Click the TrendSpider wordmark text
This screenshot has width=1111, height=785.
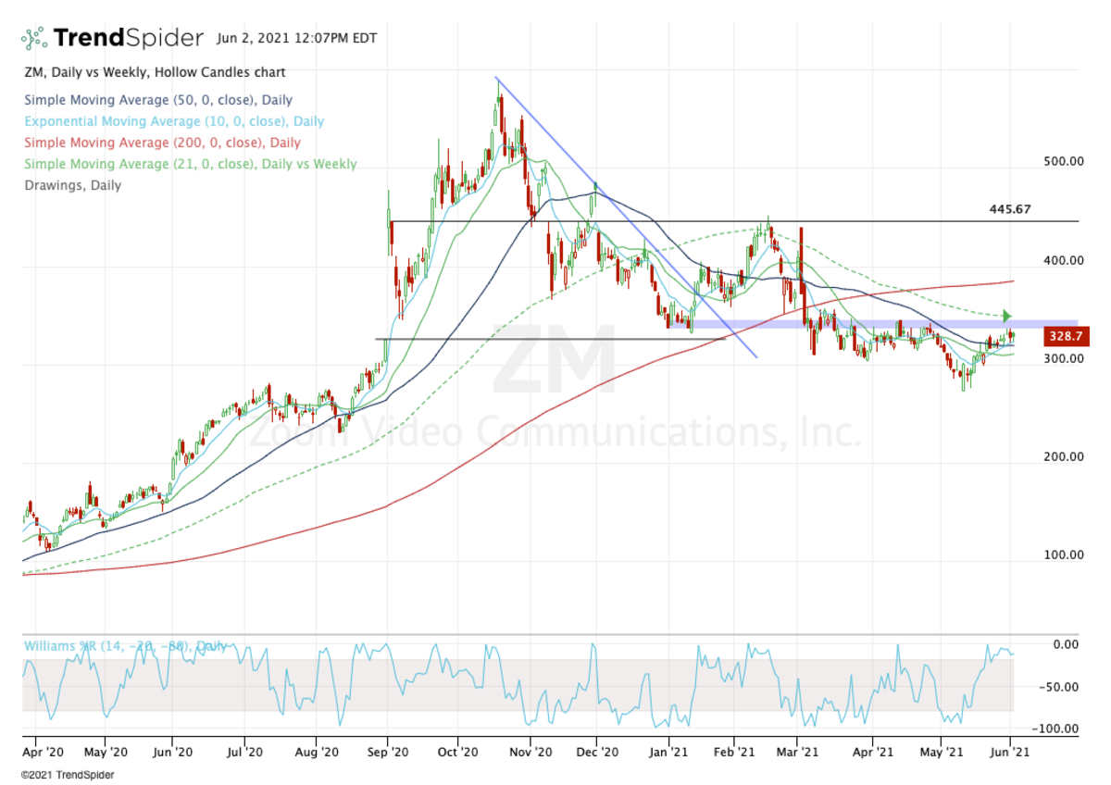coord(128,38)
